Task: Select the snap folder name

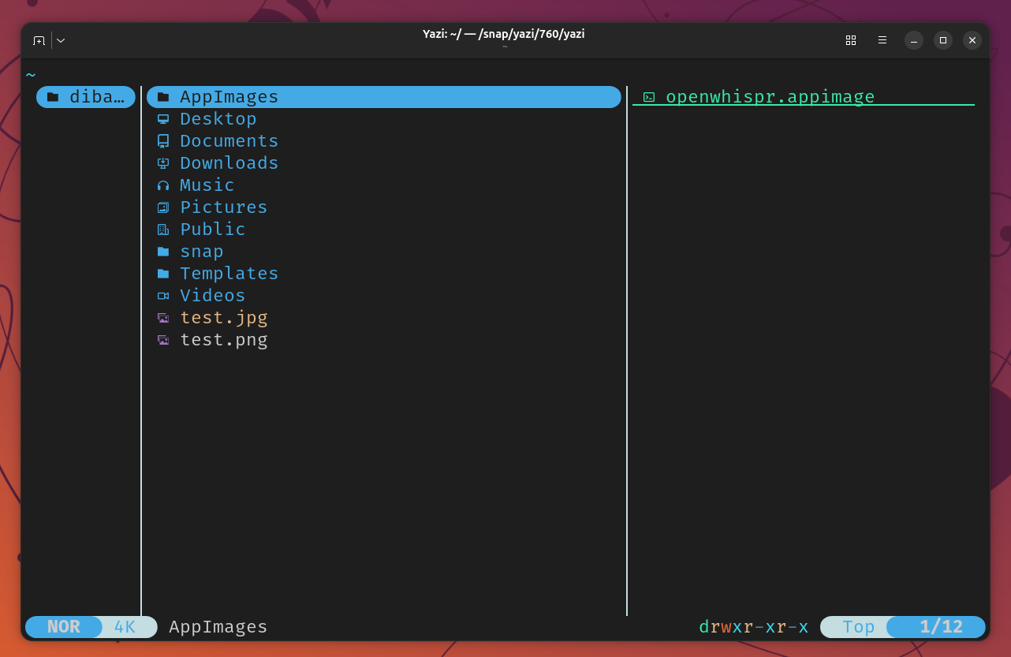Action: [202, 252]
